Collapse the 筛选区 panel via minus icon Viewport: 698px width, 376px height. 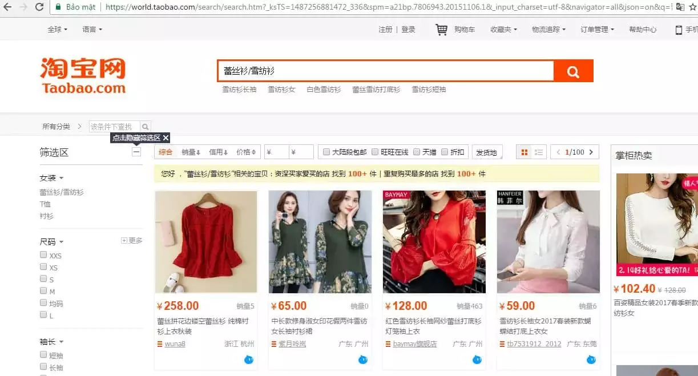click(x=136, y=151)
